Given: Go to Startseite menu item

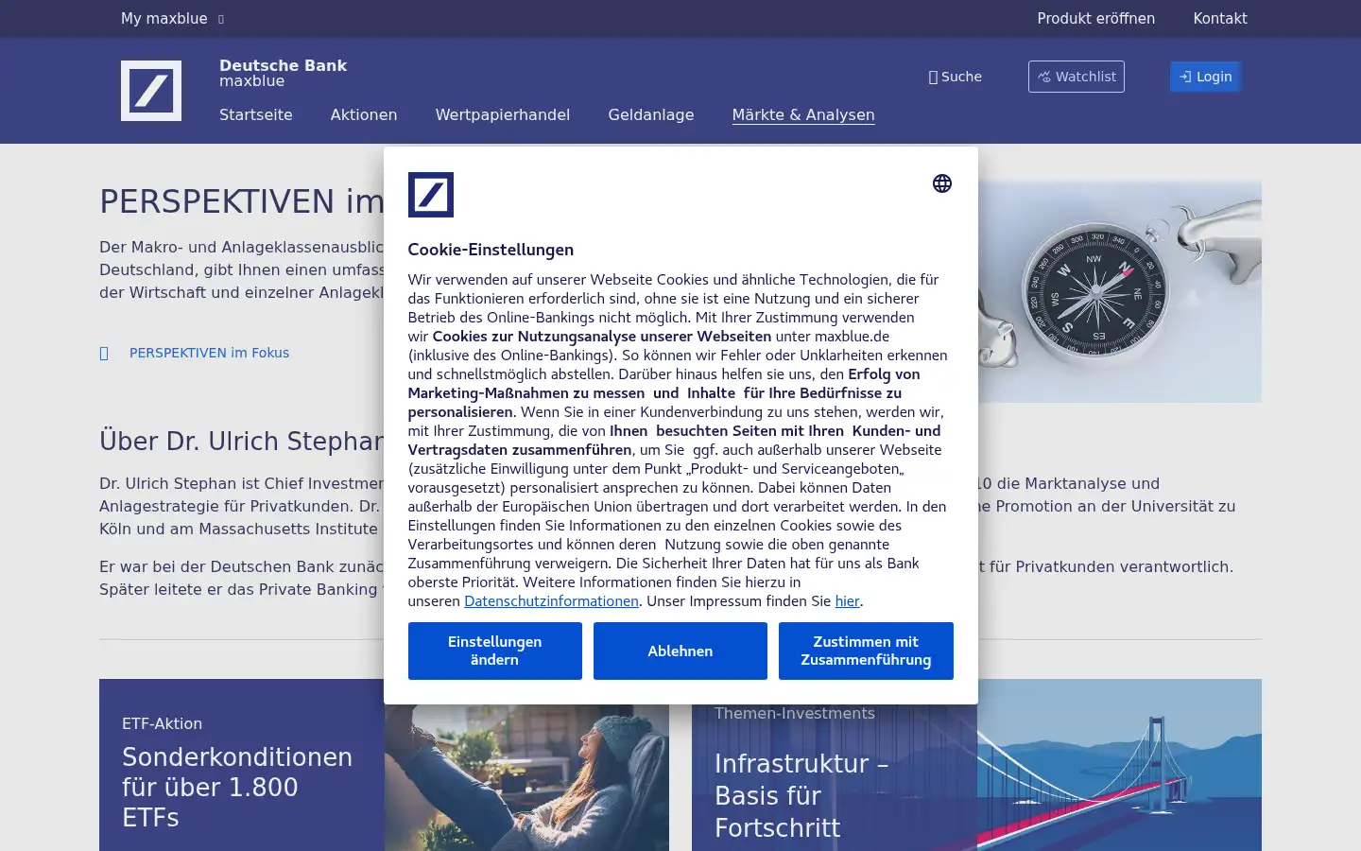Looking at the screenshot, I should [256, 114].
